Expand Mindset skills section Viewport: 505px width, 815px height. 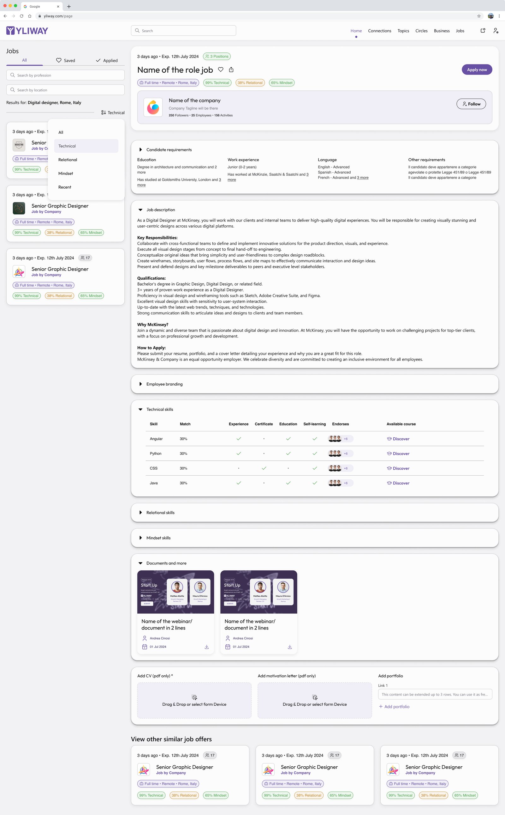point(141,538)
